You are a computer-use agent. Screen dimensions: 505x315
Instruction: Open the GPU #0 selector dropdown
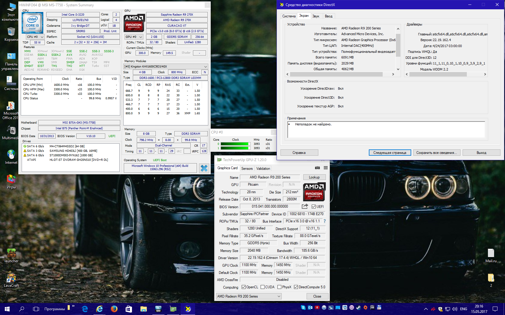[x=134, y=37]
